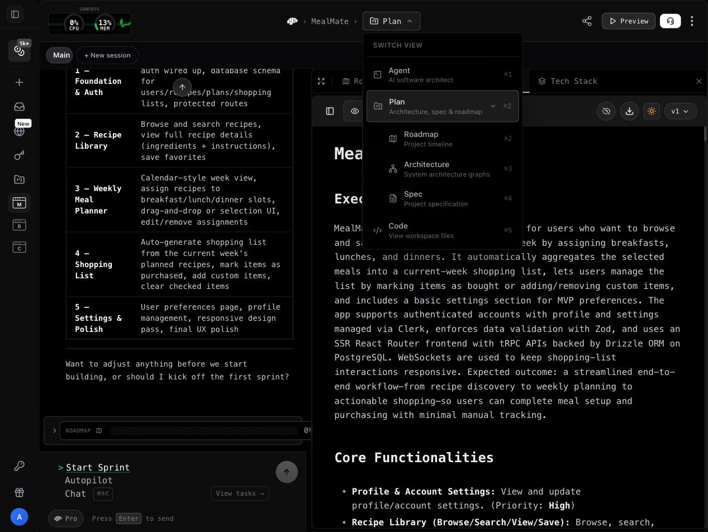Open the Plan view switcher dropdown

(391, 21)
